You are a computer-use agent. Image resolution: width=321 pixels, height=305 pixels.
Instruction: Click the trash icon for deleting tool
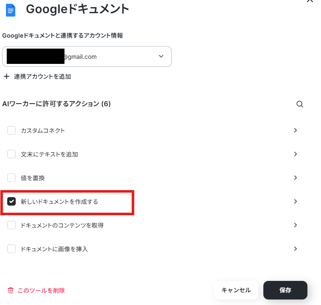[11, 290]
